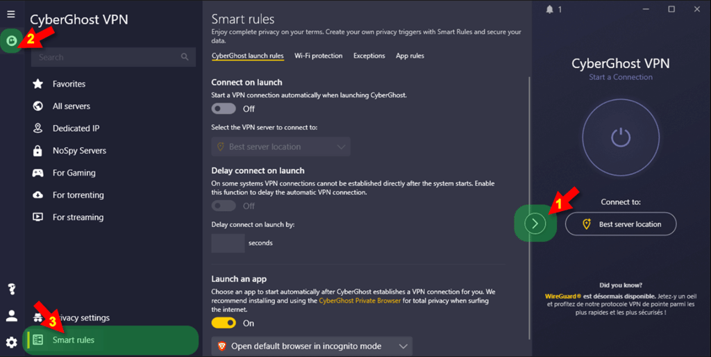
Task: Toggle Delay connect on launch switch
Action: coord(224,206)
